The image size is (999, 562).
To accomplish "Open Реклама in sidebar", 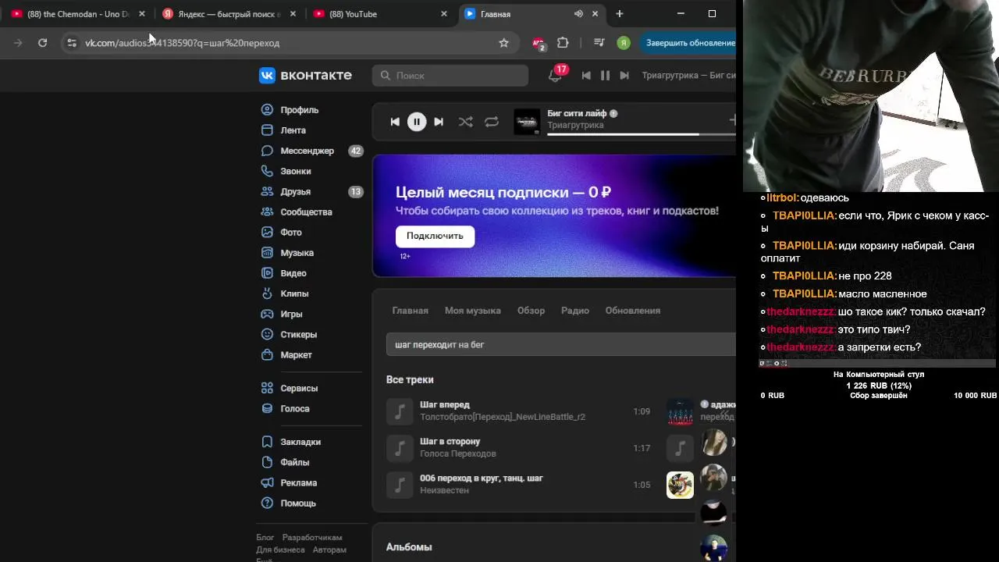I will 289,482.
